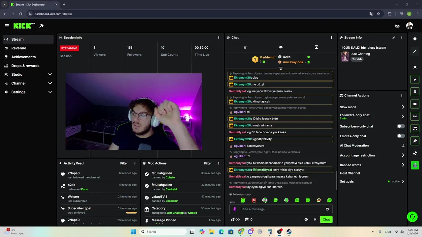Open Followers-only chat options

372,117
